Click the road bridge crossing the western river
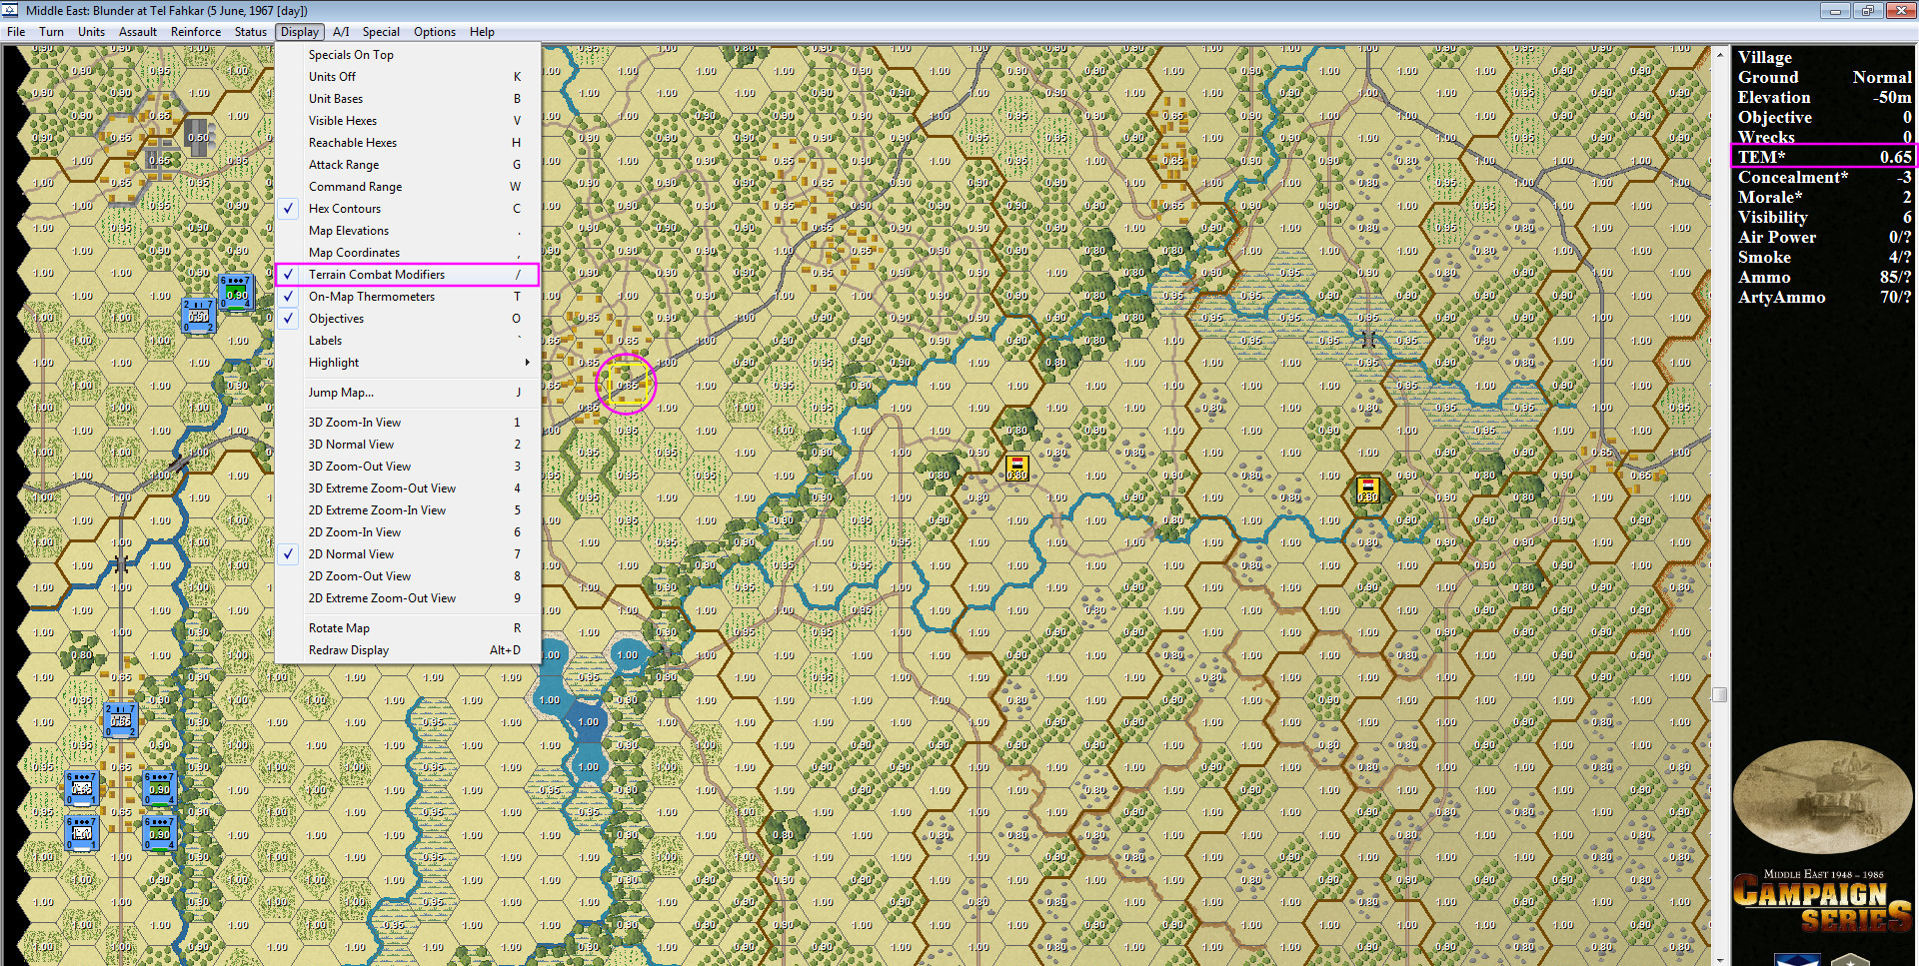 [x=178, y=464]
